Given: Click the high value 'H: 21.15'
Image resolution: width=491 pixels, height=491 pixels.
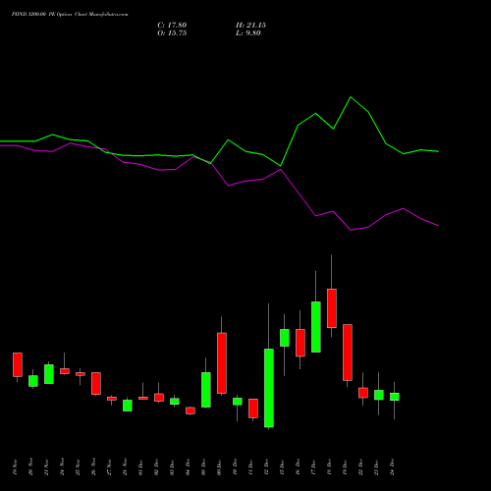Looking at the screenshot, I should [250, 26].
